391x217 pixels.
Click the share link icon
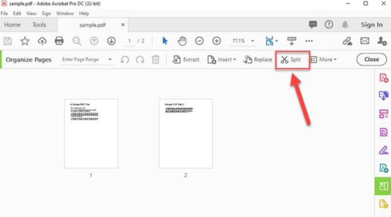347,41
